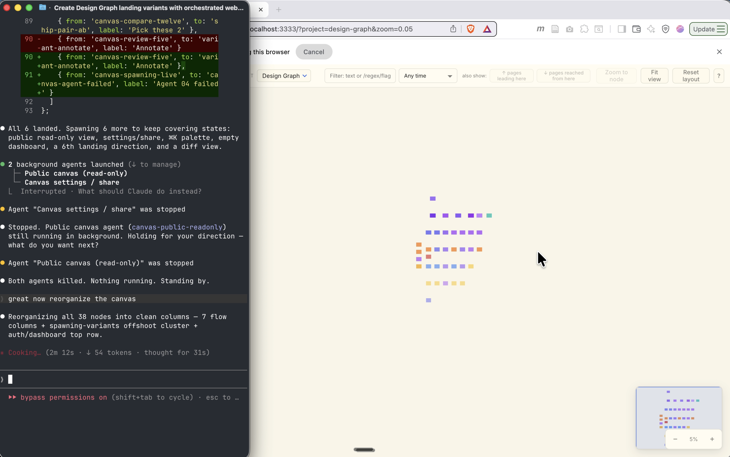This screenshot has width=730, height=457.
Task: Open the Brave VPN shield icon
Action: pos(666,29)
